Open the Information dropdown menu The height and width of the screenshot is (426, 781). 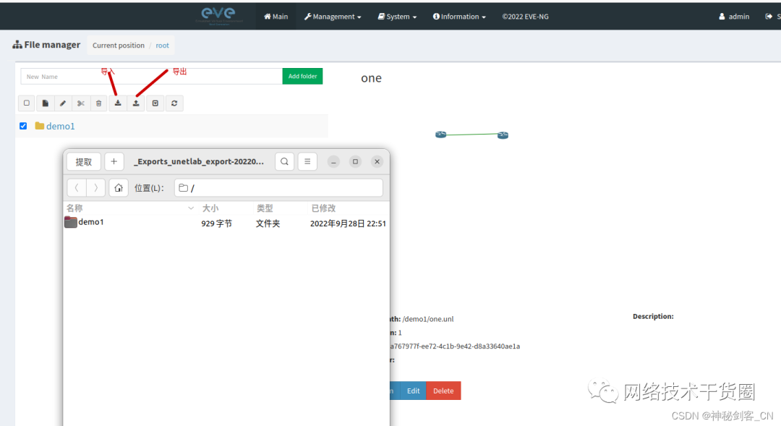pyautogui.click(x=459, y=17)
